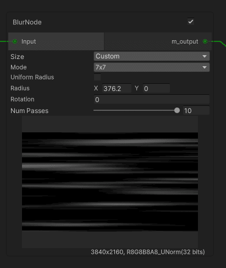Click the Size label
Image resolution: width=226 pixels, height=268 pixels.
point(17,57)
